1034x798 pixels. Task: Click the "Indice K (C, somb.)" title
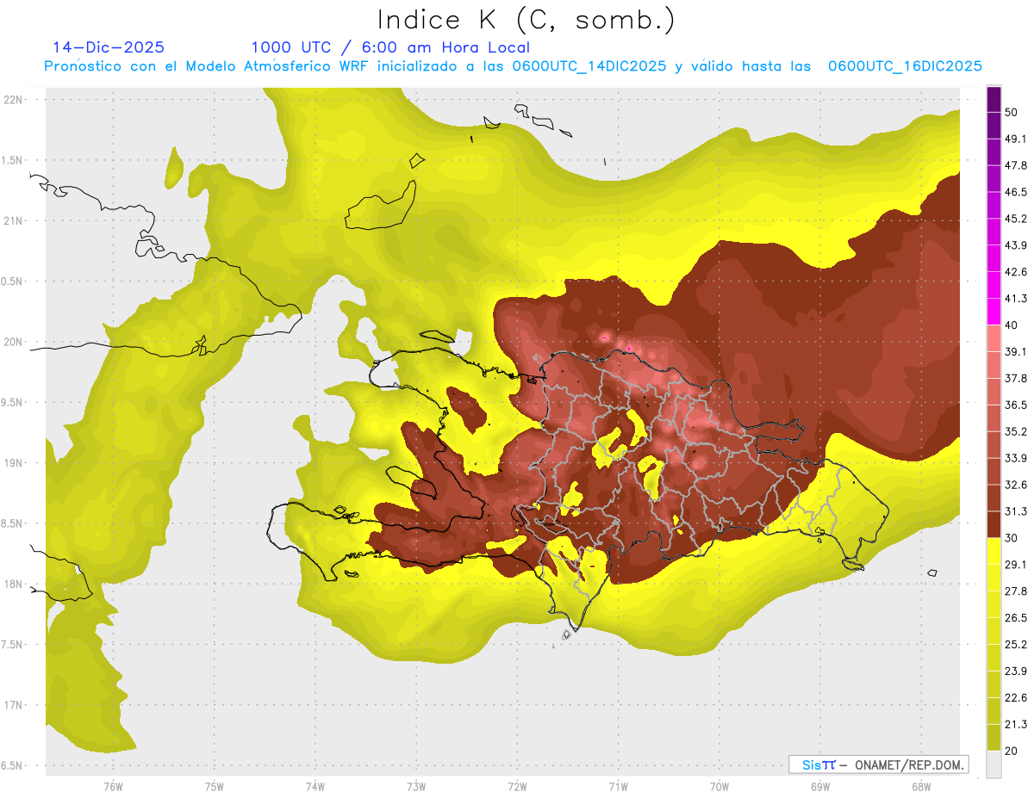click(x=525, y=20)
